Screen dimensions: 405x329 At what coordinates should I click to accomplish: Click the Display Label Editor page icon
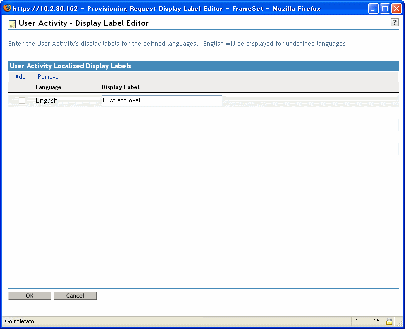[x=12, y=24]
